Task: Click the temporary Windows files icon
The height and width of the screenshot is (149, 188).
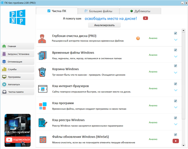Action: click(42, 55)
